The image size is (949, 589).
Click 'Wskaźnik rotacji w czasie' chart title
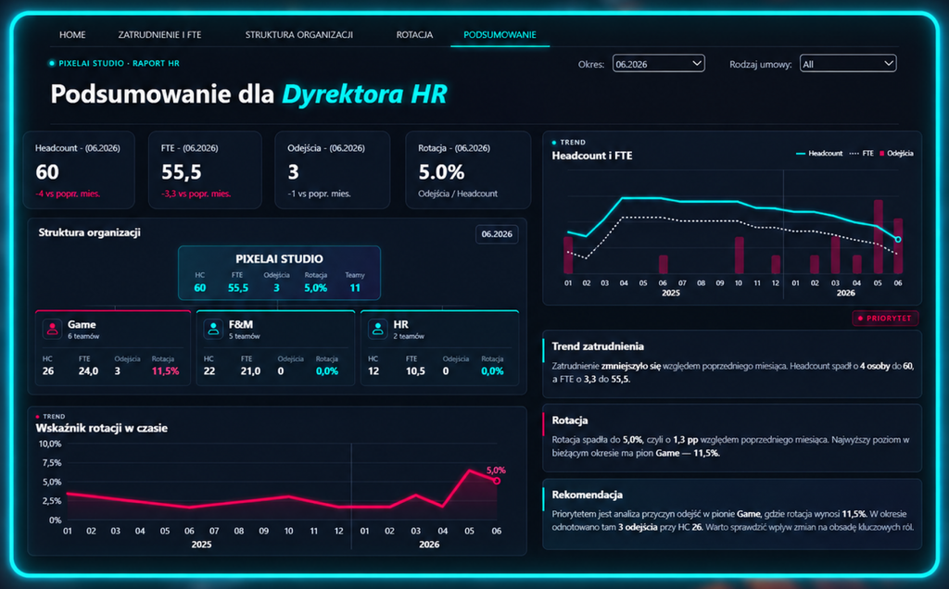pos(102,428)
